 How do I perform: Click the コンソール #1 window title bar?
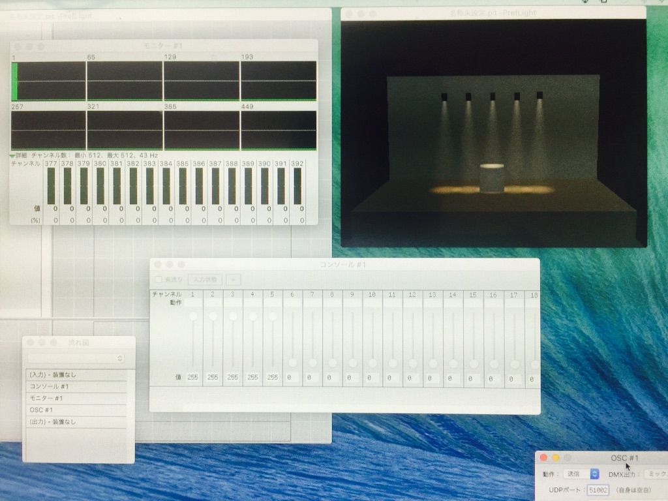[344, 265]
